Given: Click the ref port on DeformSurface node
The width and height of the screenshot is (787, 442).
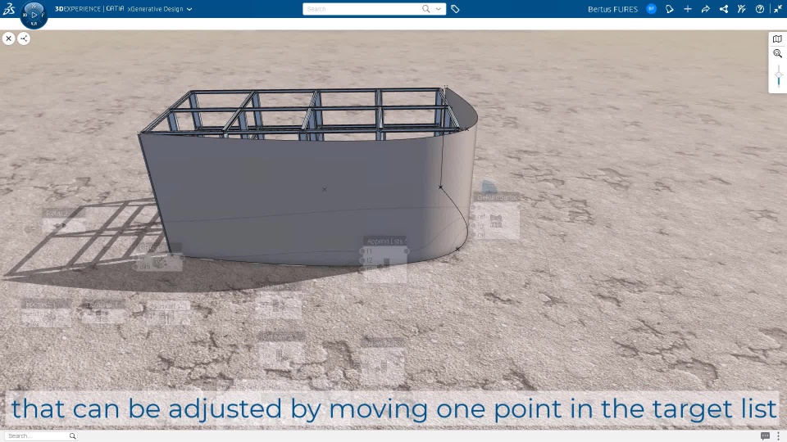Looking at the screenshot, I should 473,216.
